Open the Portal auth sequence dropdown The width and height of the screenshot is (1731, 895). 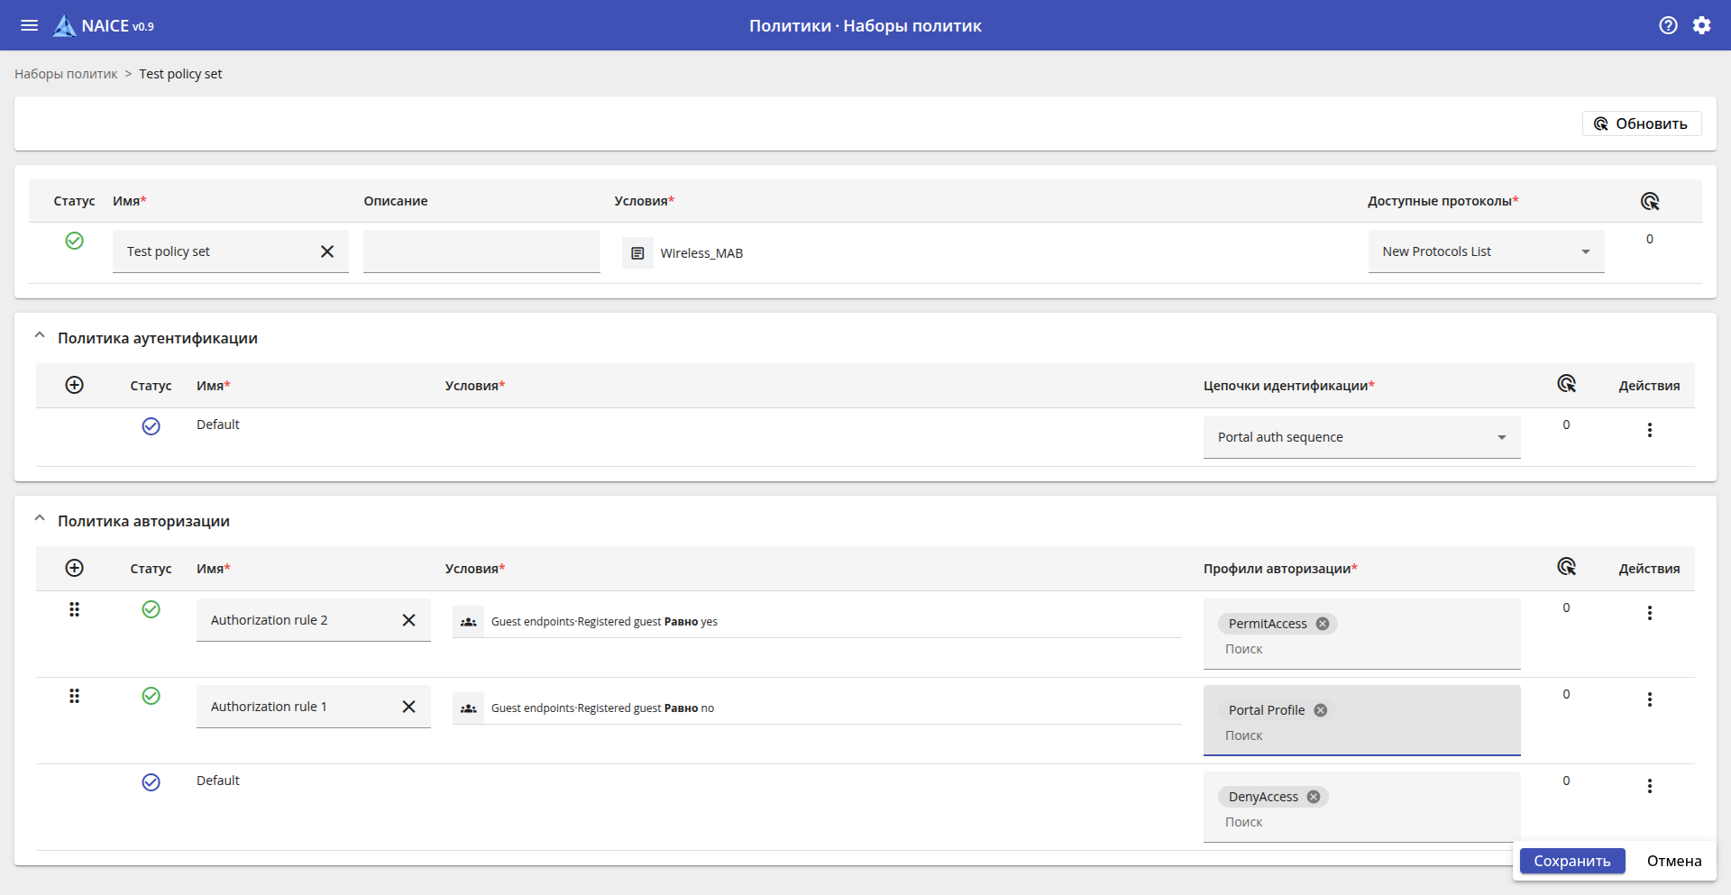1361,437
